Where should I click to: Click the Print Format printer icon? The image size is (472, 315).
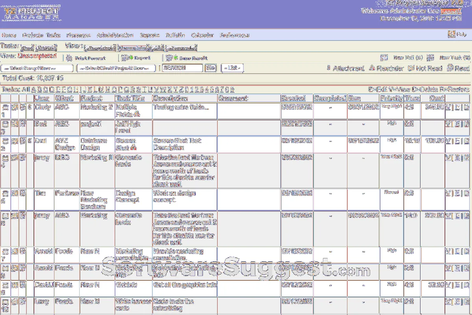point(69,58)
